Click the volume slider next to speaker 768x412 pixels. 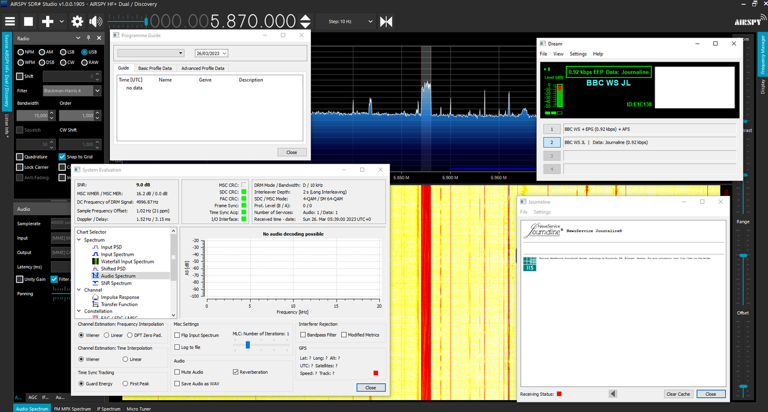pyautogui.click(x=127, y=22)
